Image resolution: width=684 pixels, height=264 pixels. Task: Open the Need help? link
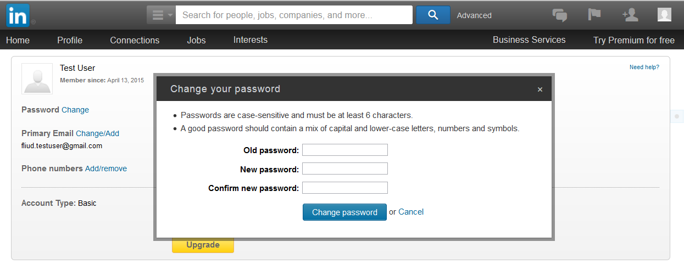[x=644, y=67]
